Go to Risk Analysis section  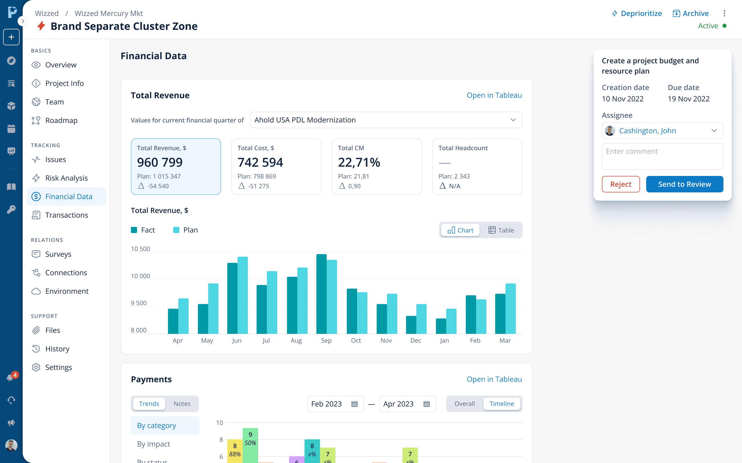point(66,178)
